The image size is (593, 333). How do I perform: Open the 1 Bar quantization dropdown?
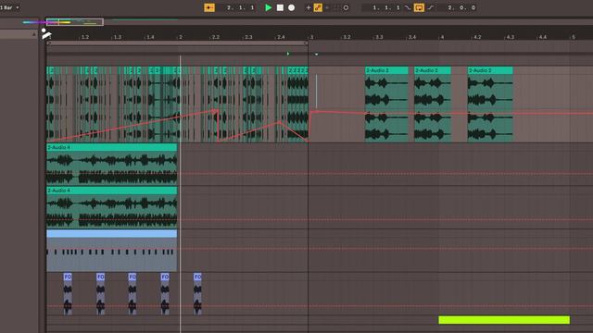click(9, 7)
